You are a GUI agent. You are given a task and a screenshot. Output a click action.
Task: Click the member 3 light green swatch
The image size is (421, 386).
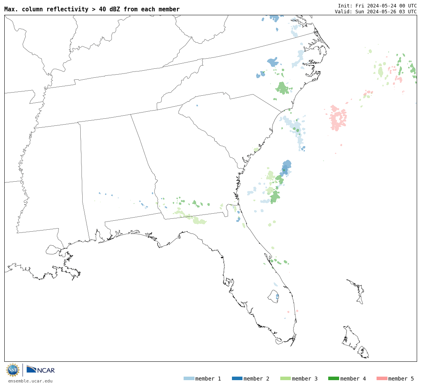[285, 379]
